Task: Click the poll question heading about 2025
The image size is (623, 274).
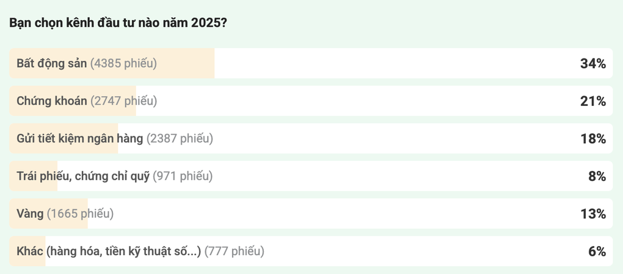Action: tap(118, 23)
